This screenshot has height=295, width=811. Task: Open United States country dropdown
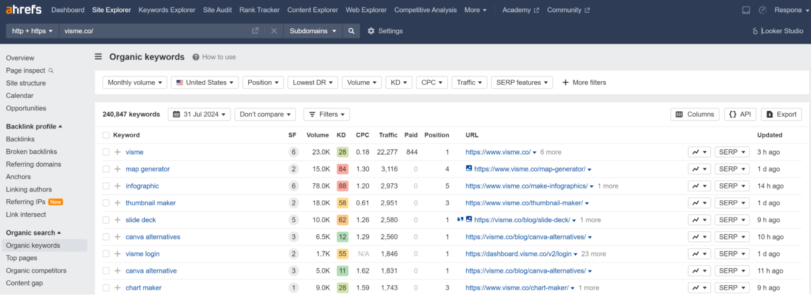[x=205, y=82]
